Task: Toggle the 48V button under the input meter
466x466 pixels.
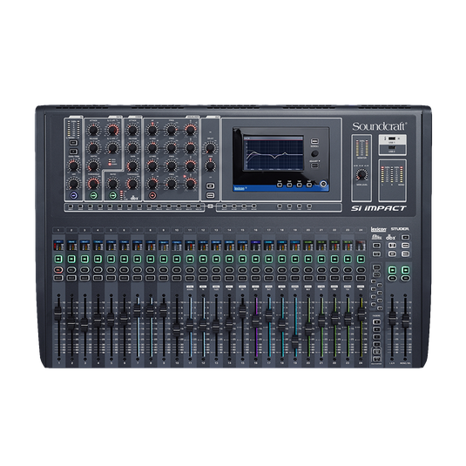Action: click(73, 143)
